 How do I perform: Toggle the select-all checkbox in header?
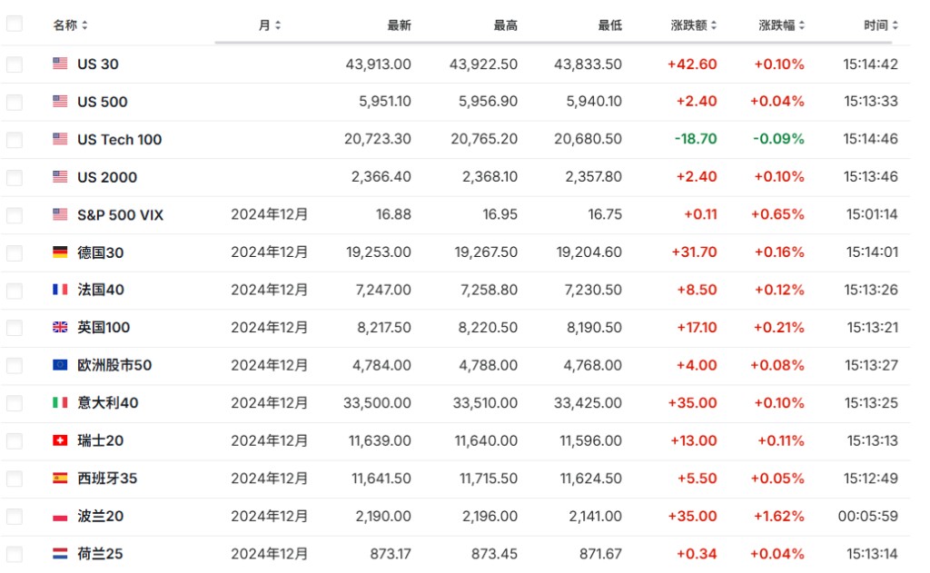click(15, 25)
